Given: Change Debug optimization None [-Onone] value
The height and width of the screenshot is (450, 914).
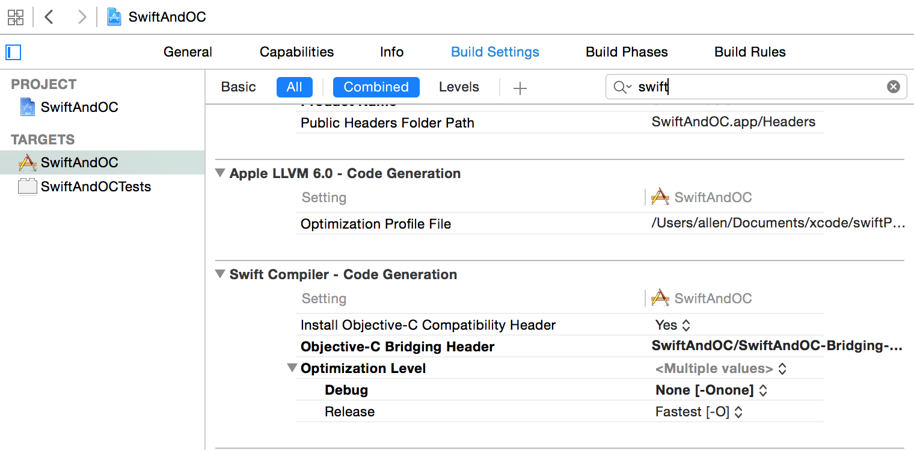Looking at the screenshot, I should click(711, 390).
